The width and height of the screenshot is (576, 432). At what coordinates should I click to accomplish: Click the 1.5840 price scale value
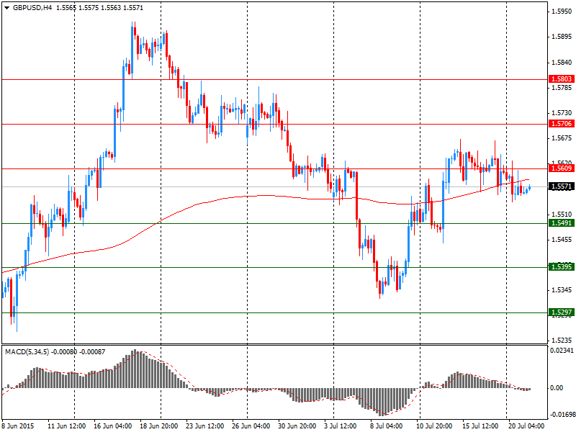(562, 63)
